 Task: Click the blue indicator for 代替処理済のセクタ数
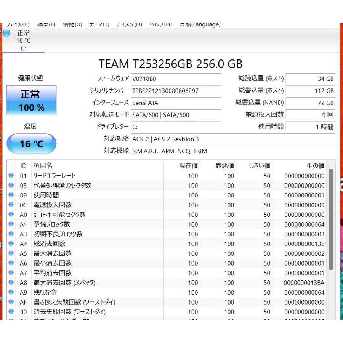point(12,185)
